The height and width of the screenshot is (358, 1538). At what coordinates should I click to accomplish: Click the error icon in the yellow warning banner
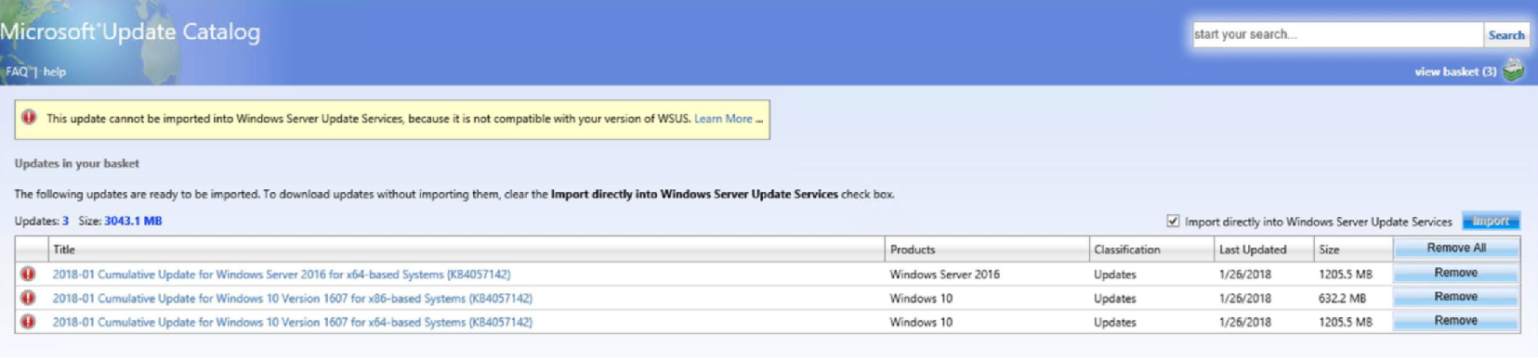[x=29, y=118]
